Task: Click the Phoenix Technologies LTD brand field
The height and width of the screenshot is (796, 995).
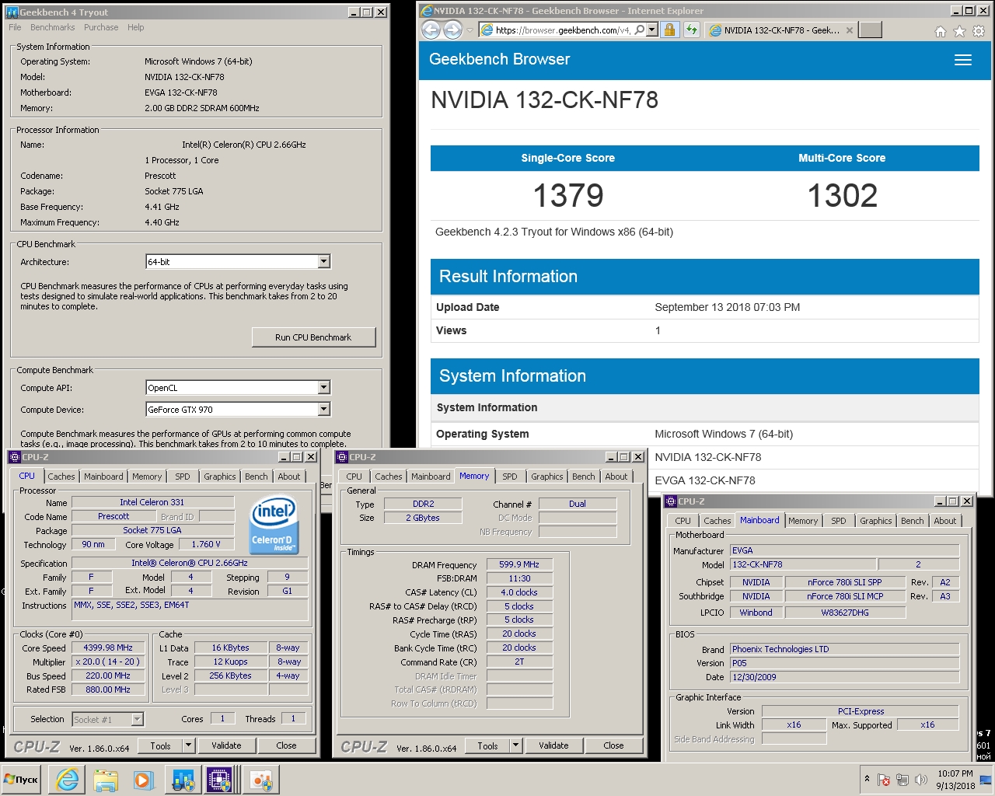Action: 844,649
